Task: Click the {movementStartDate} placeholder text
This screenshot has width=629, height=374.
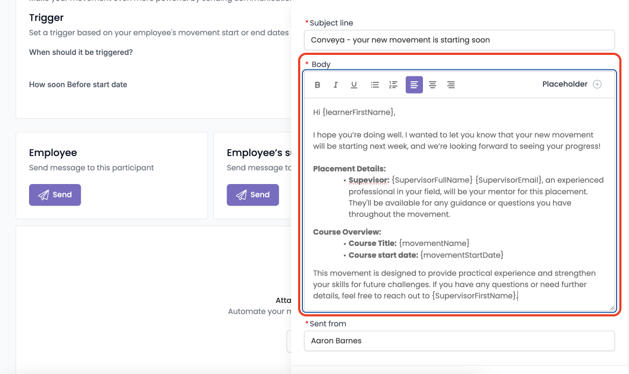Action: click(462, 255)
